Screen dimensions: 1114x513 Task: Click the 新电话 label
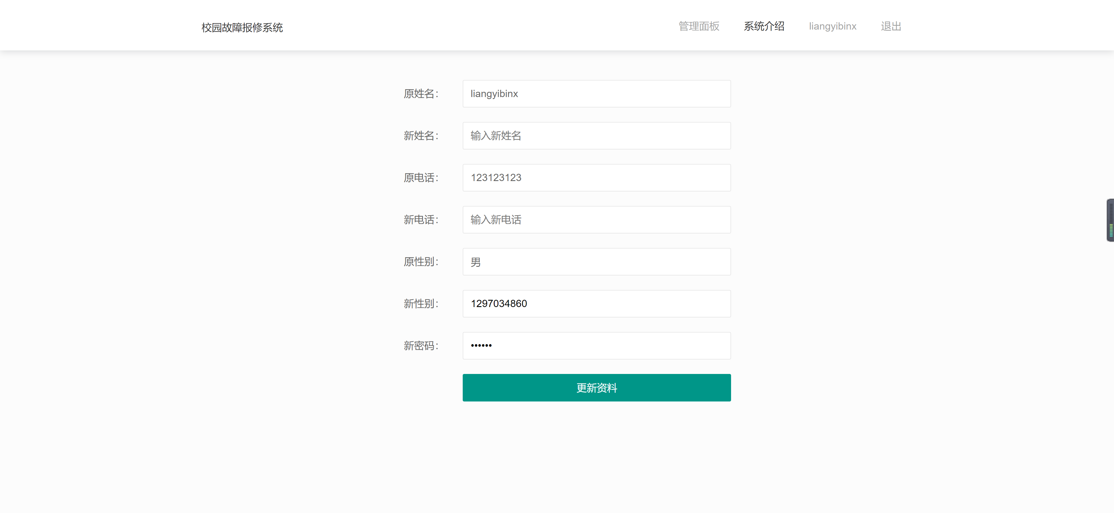pos(421,220)
